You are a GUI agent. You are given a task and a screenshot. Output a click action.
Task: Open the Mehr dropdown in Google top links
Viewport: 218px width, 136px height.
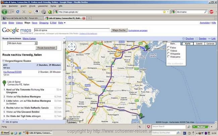click(x=62, y=23)
